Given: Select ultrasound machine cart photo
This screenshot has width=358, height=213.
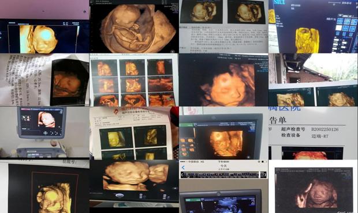Looking at the screenshot, I should pyautogui.click(x=44, y=132).
